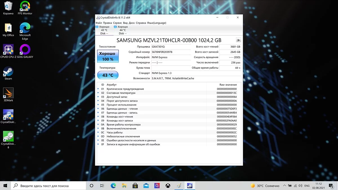Switch to the next disk with arrow button

point(239,40)
